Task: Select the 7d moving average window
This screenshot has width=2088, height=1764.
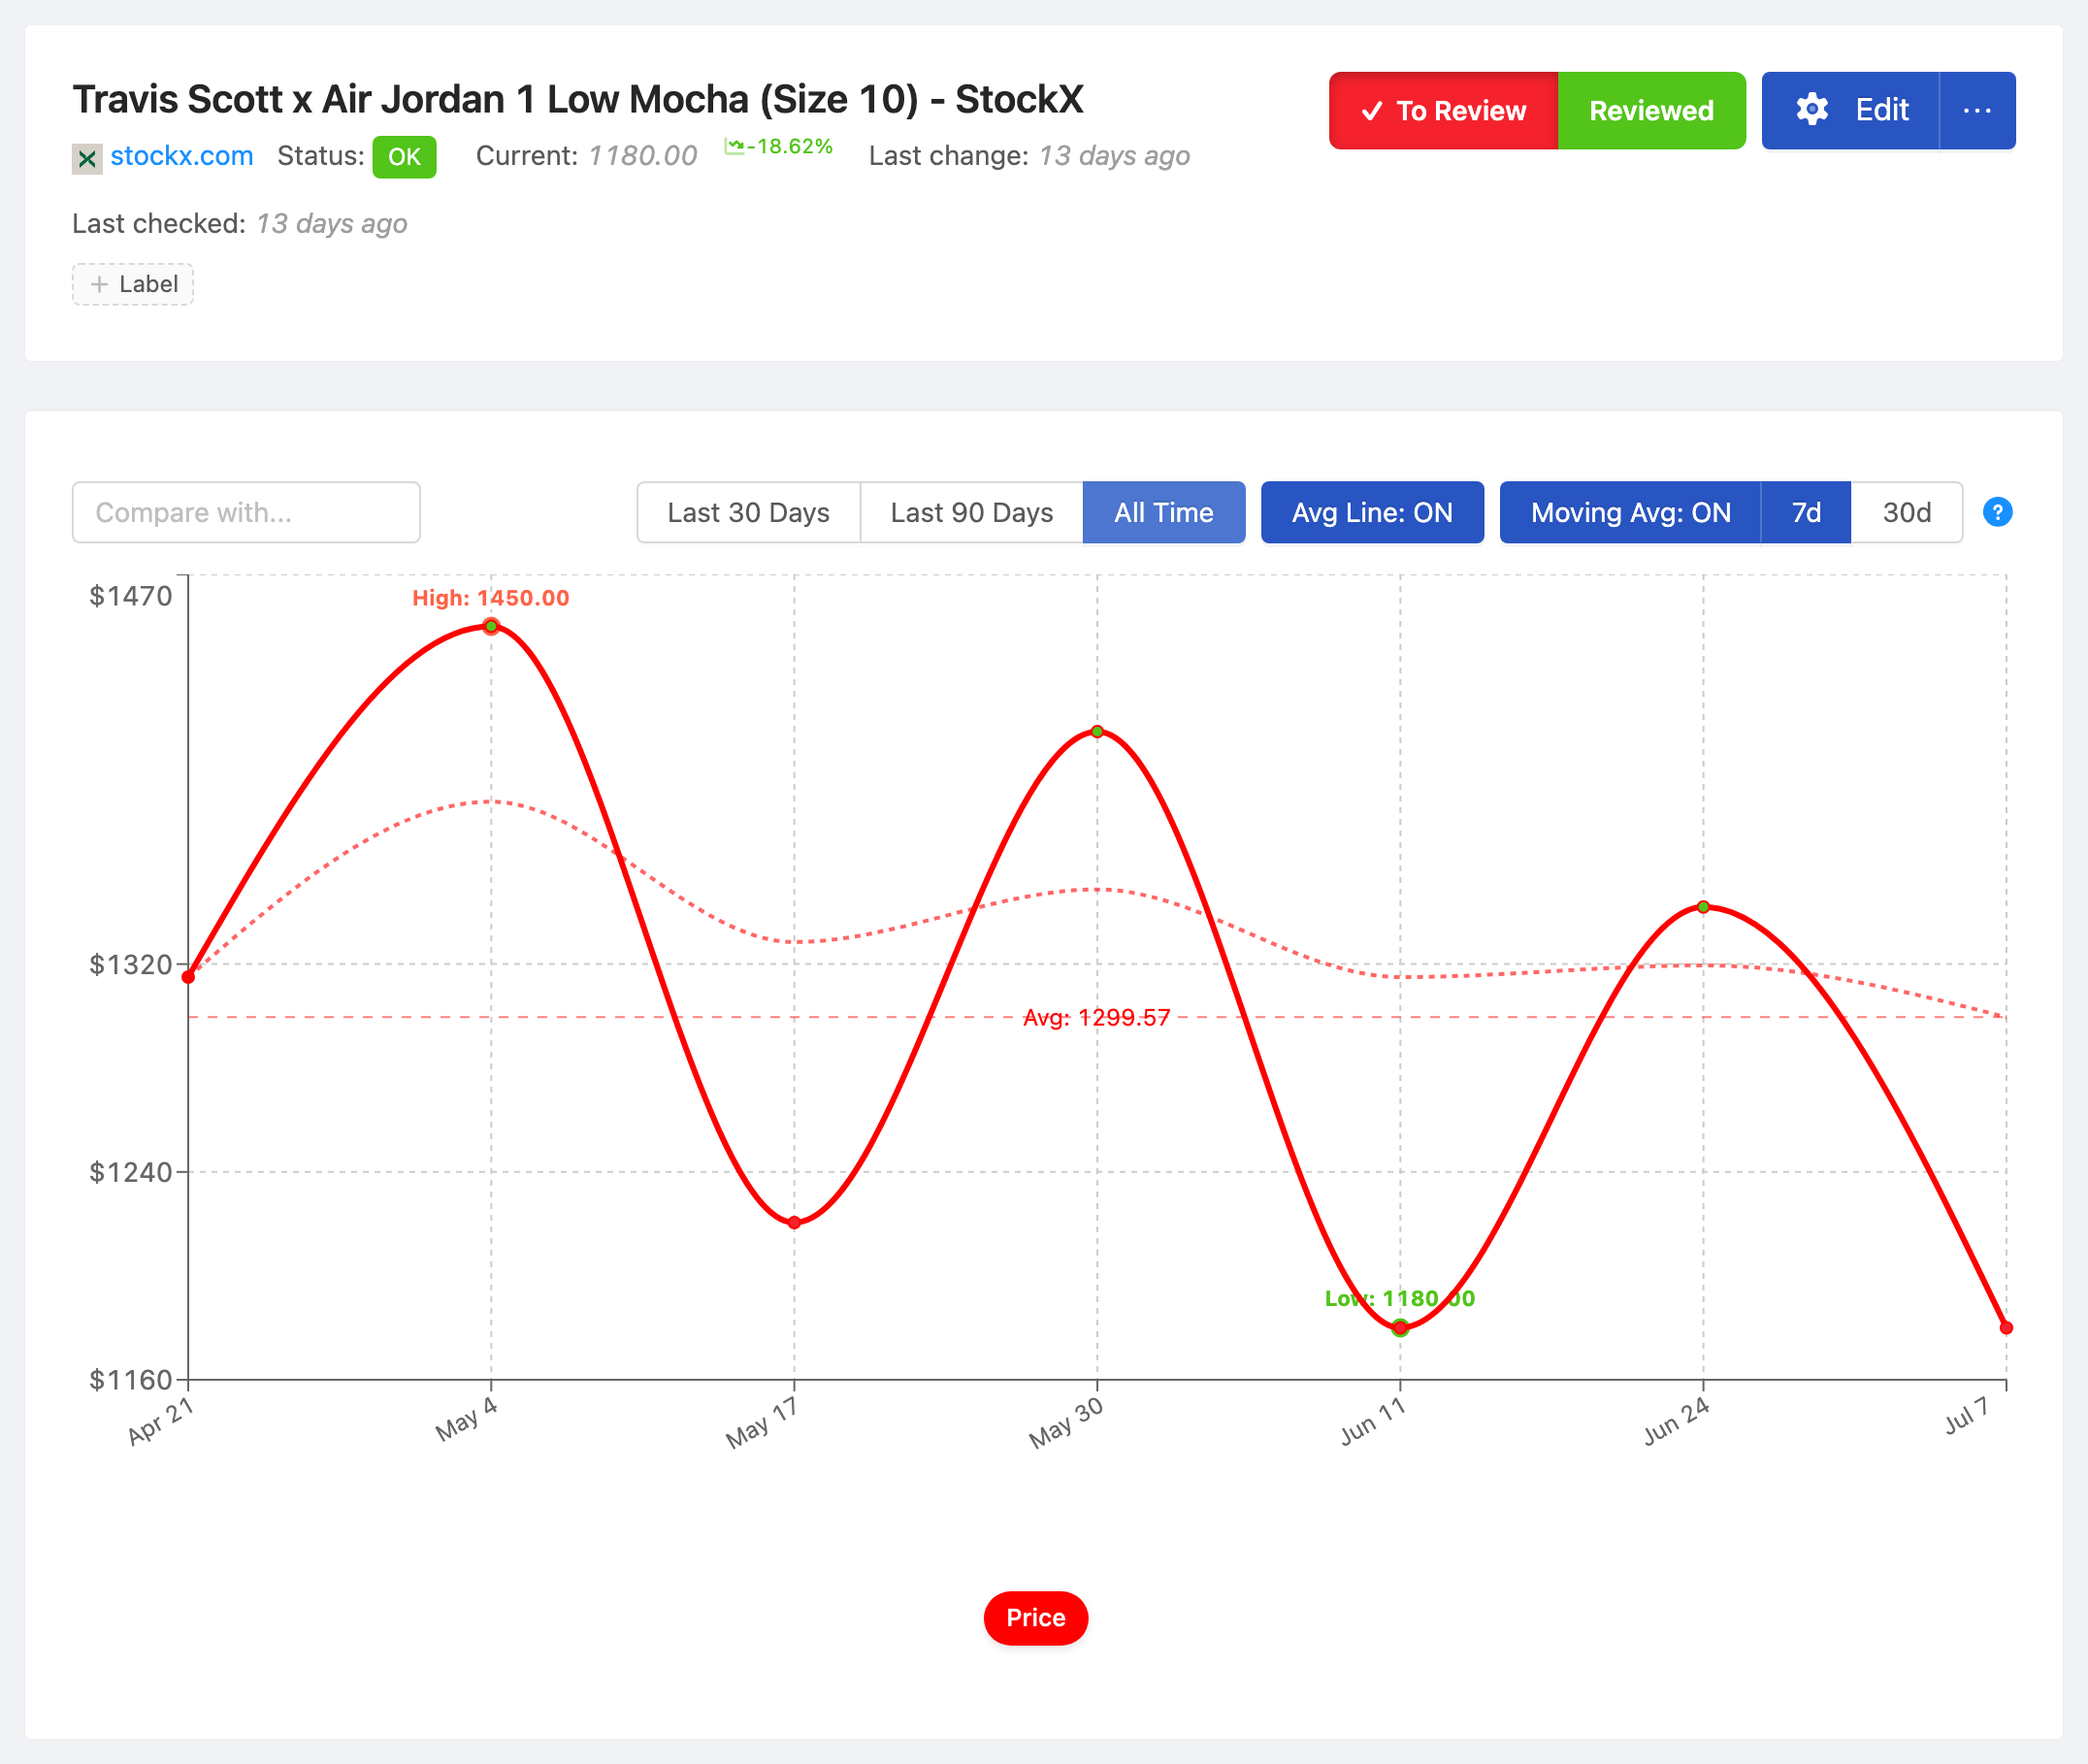Action: click(x=1806, y=512)
